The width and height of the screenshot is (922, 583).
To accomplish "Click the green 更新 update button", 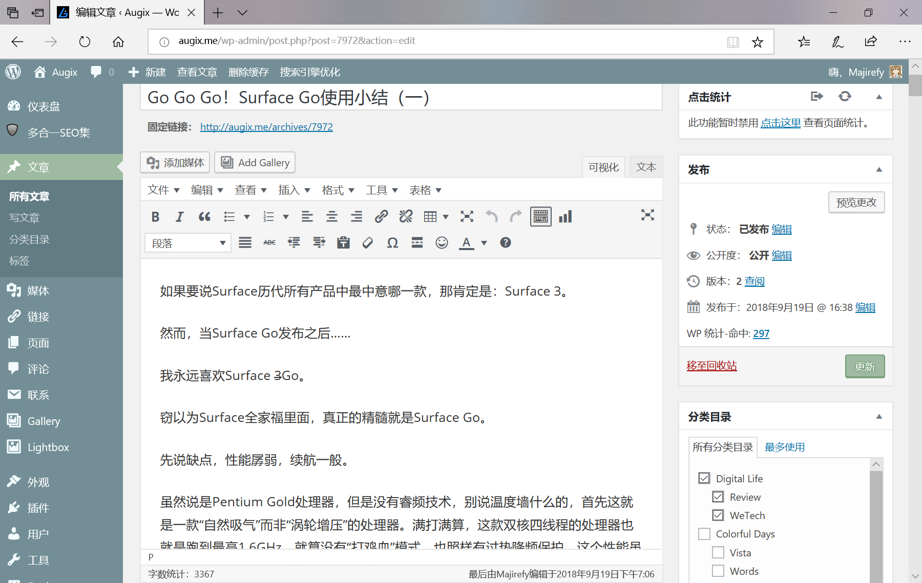I will coord(865,367).
